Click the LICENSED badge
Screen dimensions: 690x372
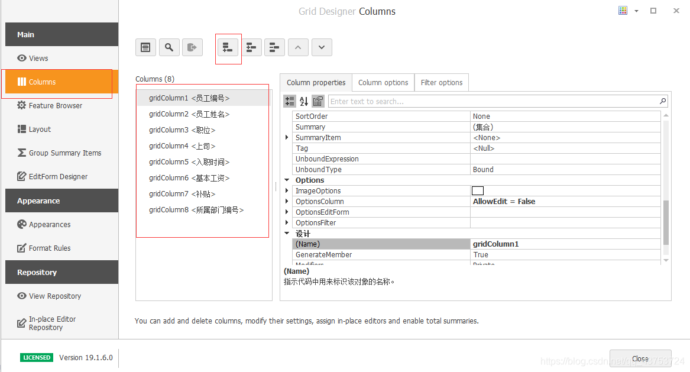[37, 357]
